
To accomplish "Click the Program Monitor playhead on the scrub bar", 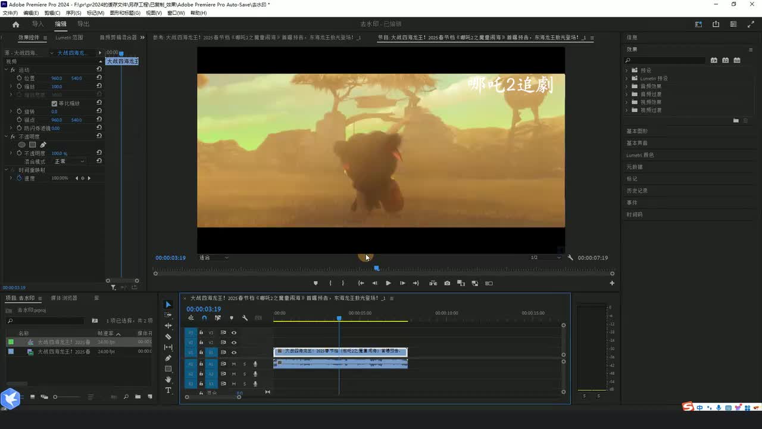I will [376, 269].
